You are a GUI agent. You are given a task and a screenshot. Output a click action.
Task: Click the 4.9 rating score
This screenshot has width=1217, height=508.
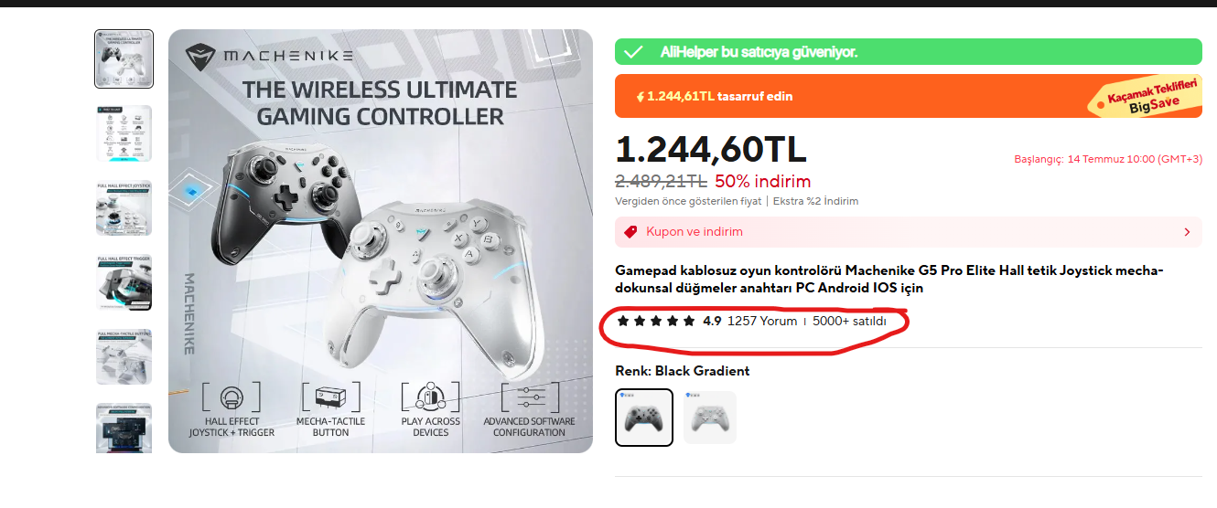712,321
